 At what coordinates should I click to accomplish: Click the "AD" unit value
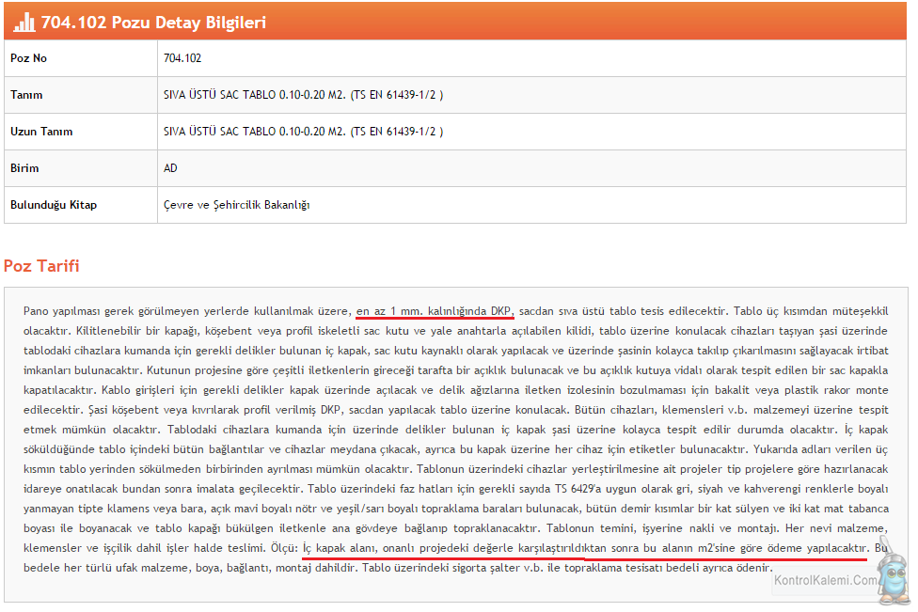[170, 168]
